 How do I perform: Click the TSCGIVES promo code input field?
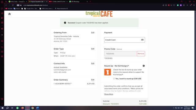[x=121, y=54]
